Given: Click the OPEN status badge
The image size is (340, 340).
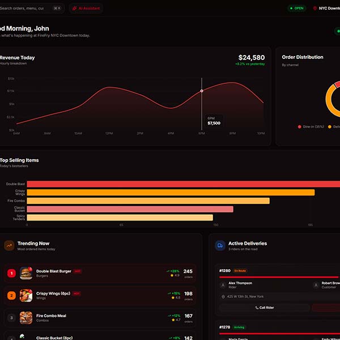Looking at the screenshot, I should 297,8.
